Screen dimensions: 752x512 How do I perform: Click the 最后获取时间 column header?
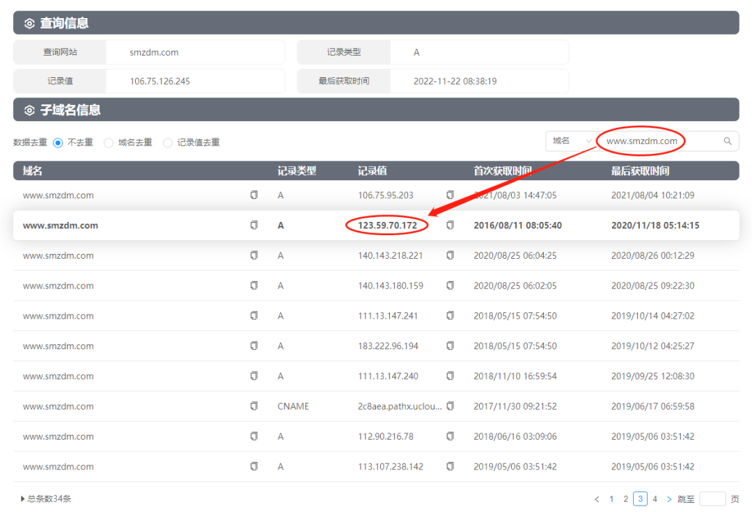[x=641, y=171]
